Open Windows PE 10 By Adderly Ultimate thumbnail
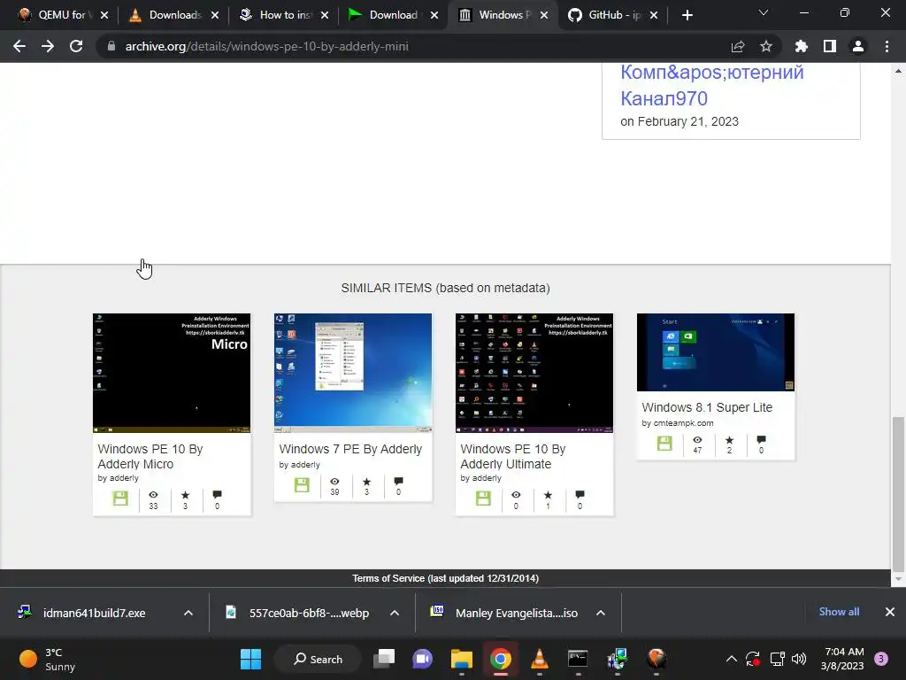 point(534,373)
